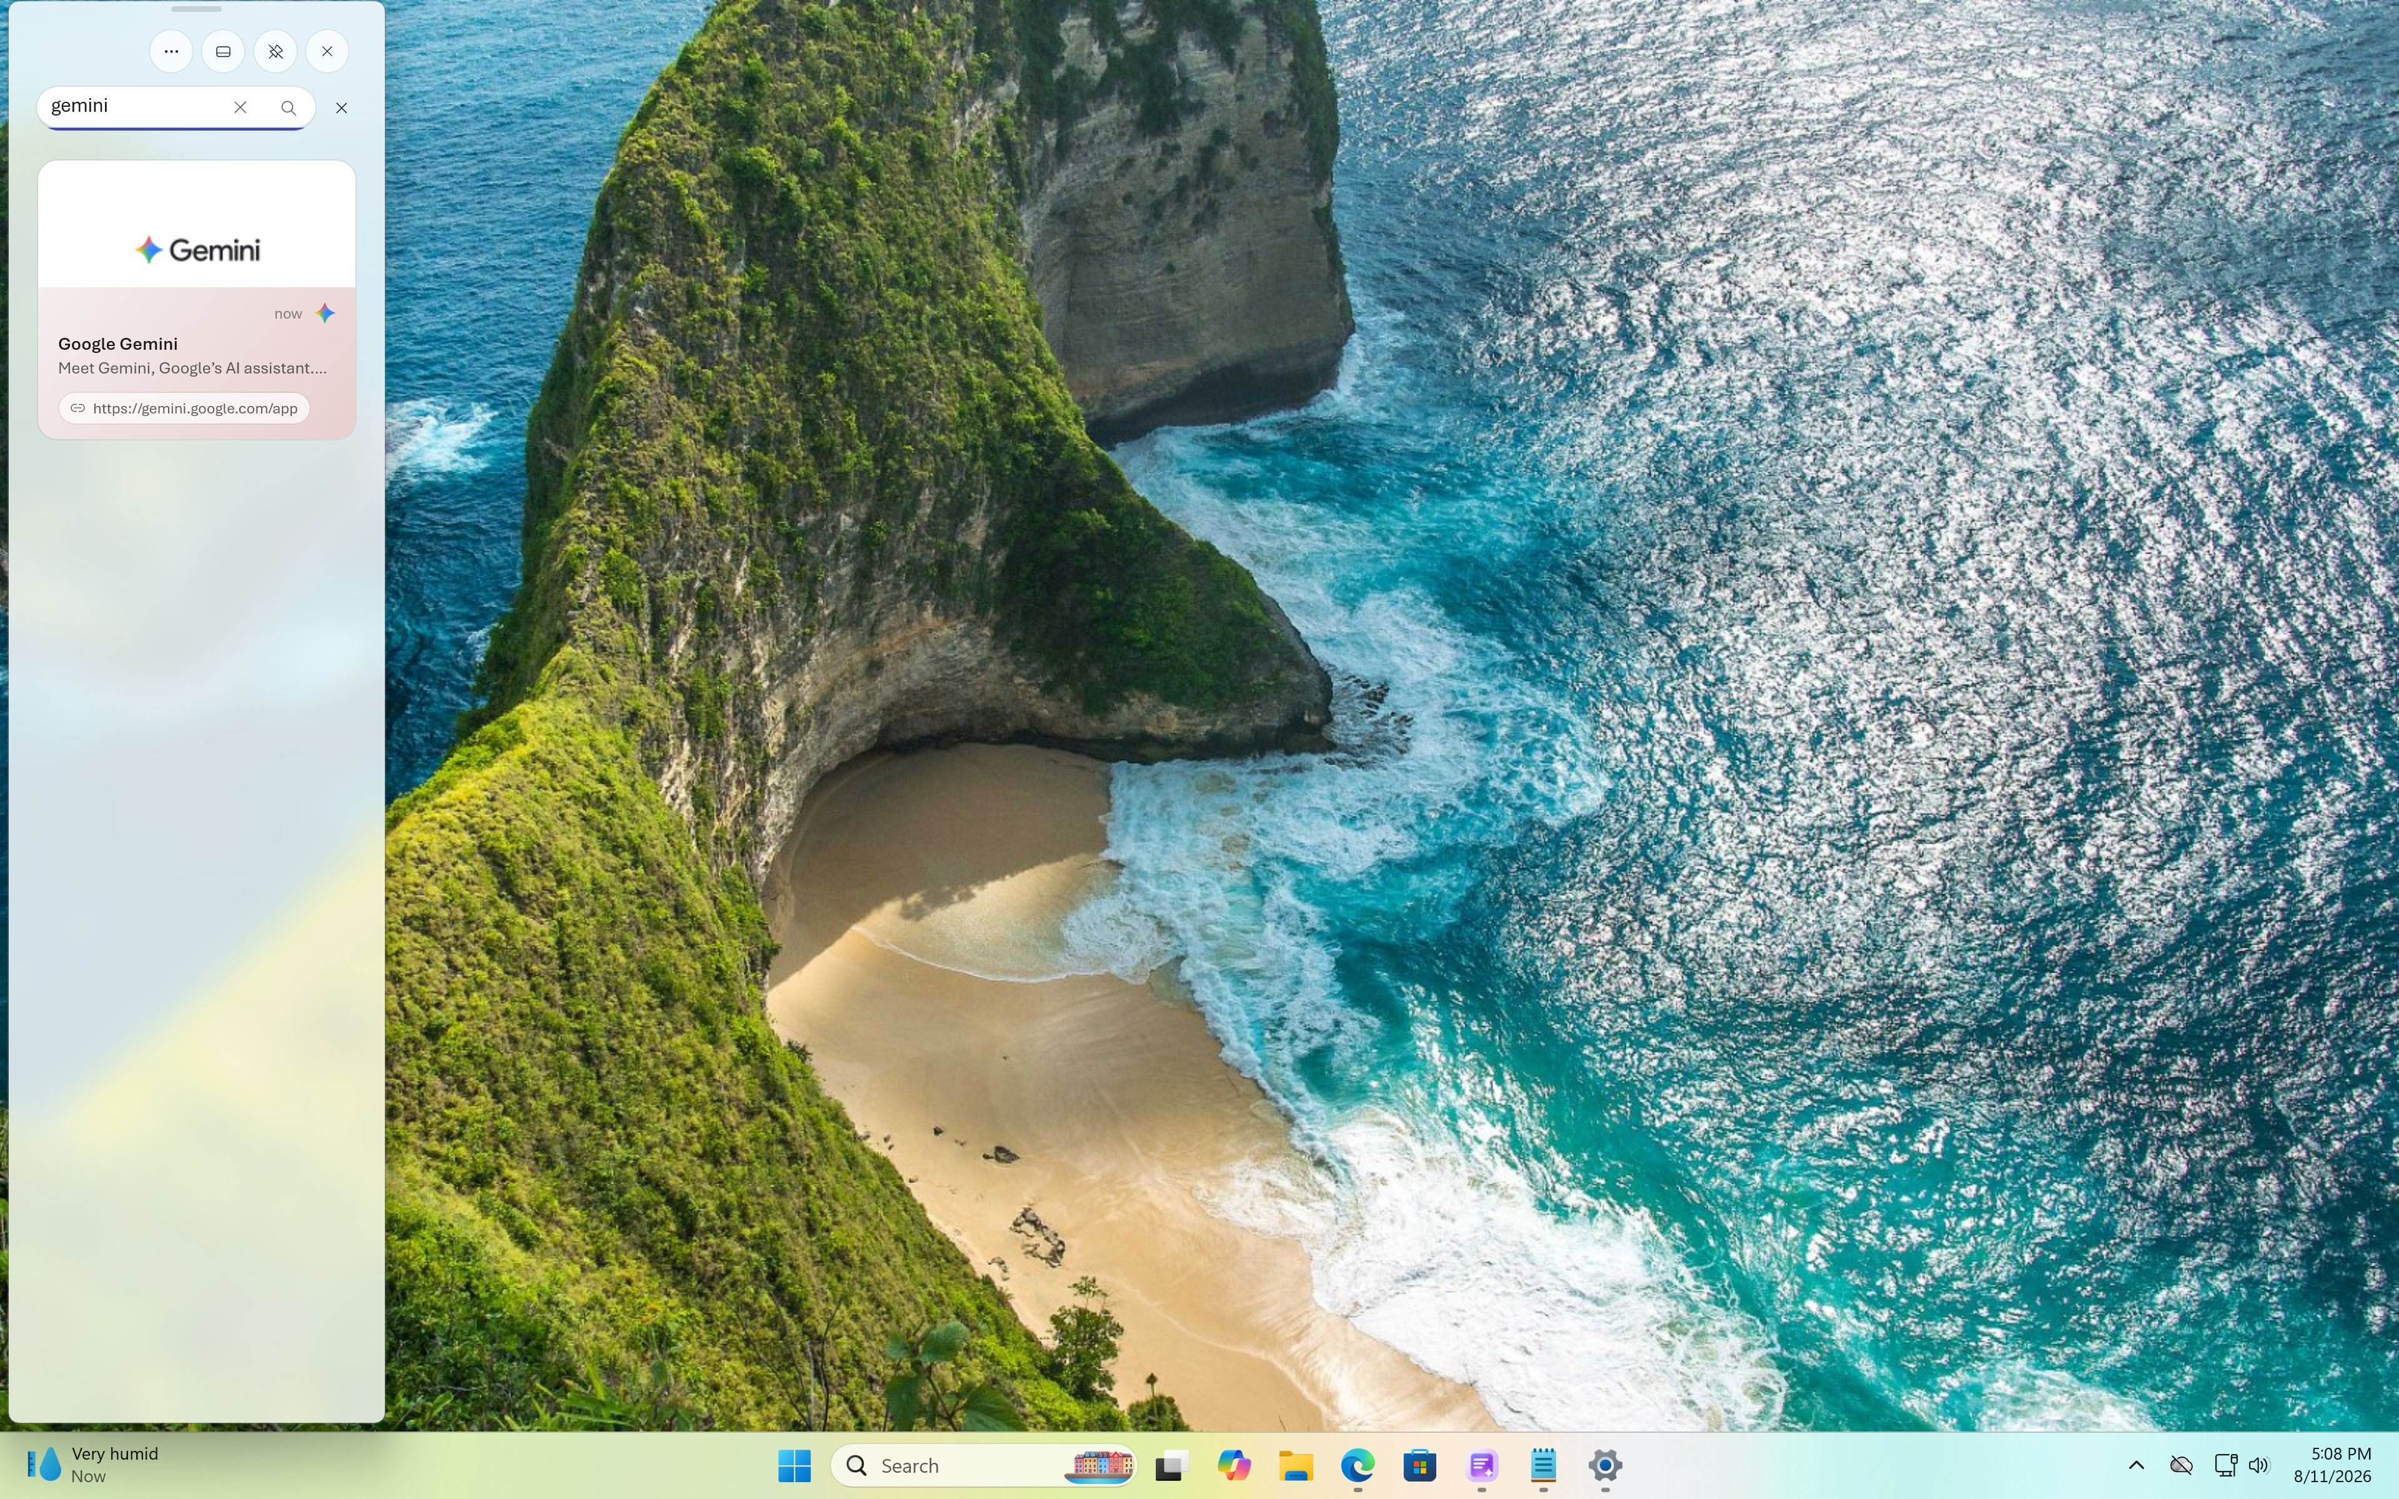Viewport: 2399px width, 1499px height.
Task: Open the Gemini logo card preview
Action: coord(196,225)
